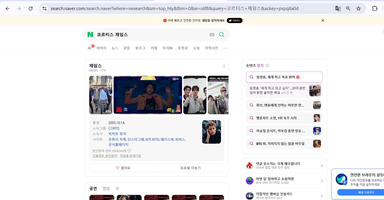Switch to the 어학사전 tab

[x=211, y=48]
